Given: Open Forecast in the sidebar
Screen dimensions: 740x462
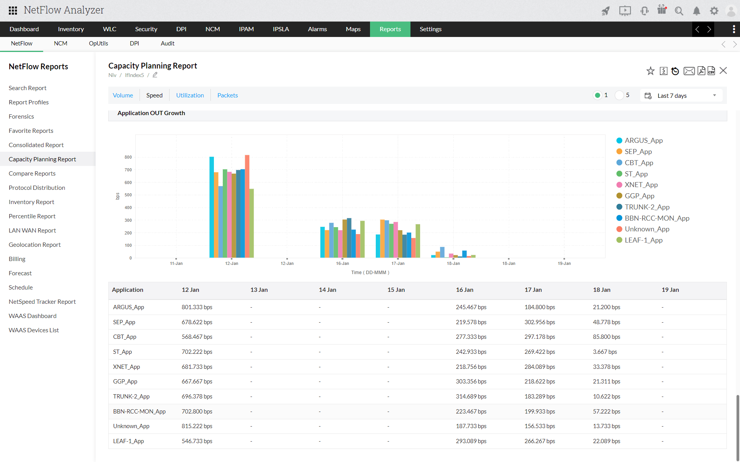Looking at the screenshot, I should (x=20, y=273).
